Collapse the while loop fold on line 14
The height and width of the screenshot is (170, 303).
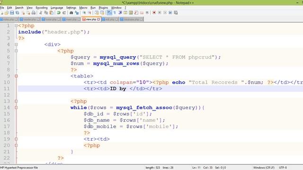(16, 108)
